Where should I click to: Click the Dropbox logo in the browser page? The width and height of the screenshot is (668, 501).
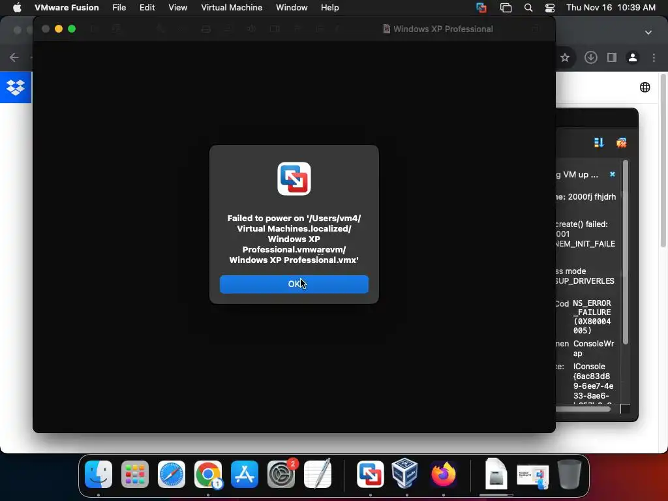point(16,87)
